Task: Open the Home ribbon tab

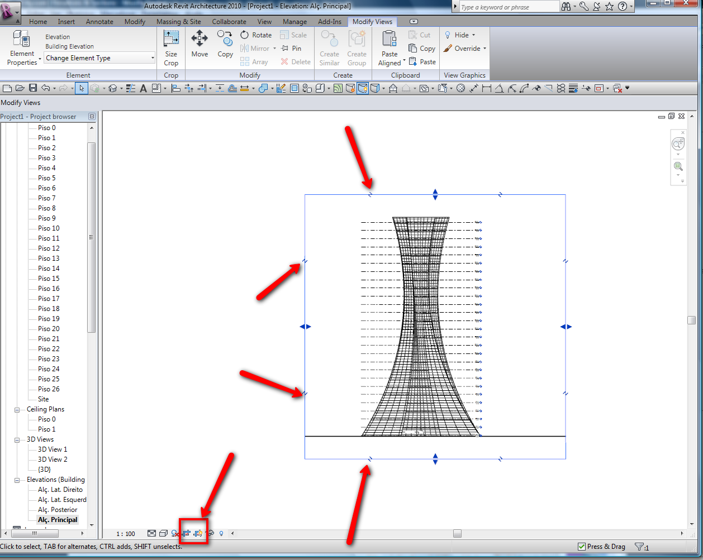Action: coord(38,22)
